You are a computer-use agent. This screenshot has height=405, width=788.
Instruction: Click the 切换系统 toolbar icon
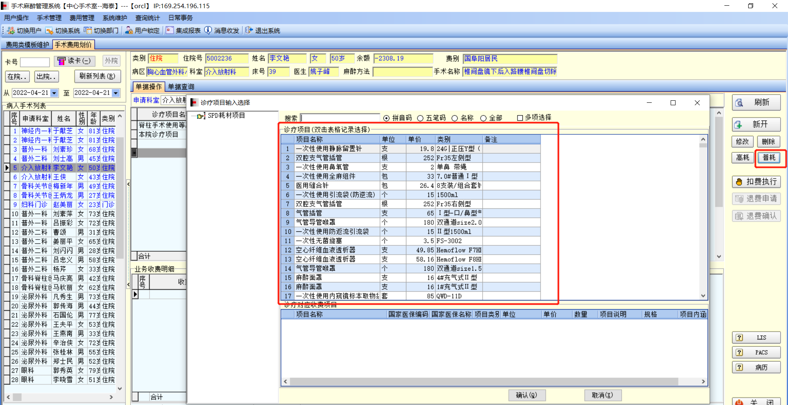[49, 31]
